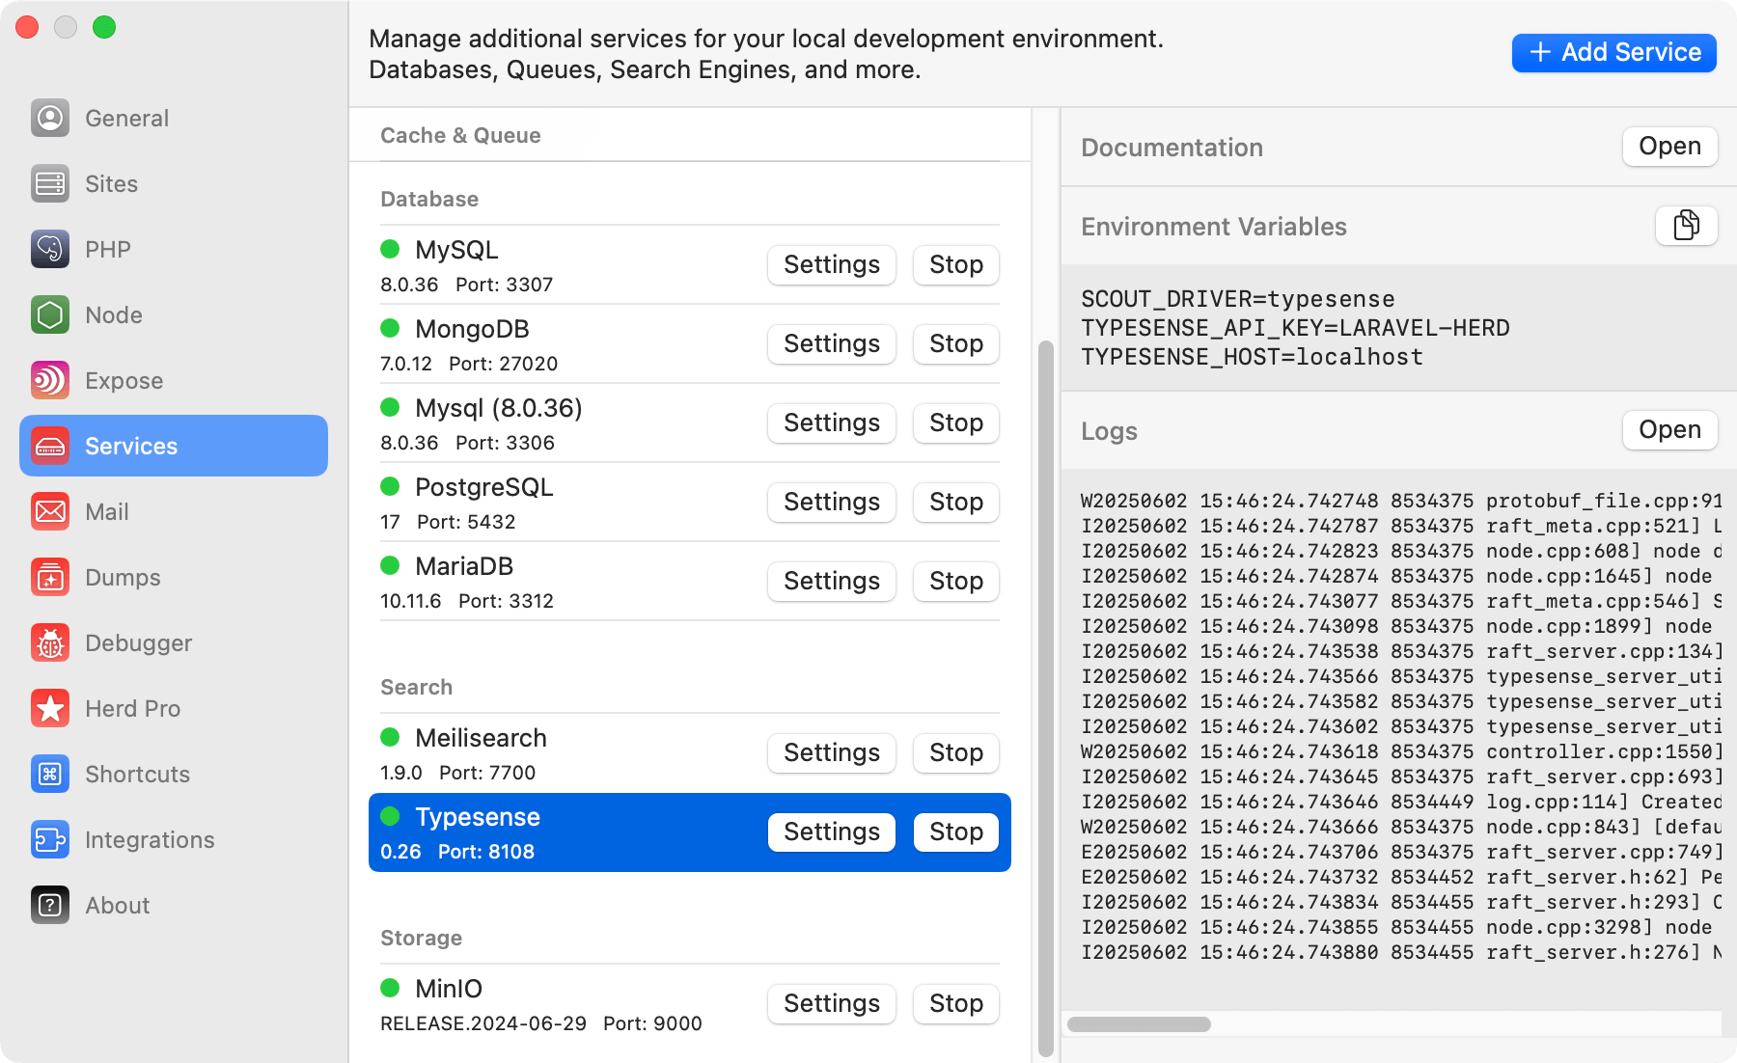The width and height of the screenshot is (1737, 1063).
Task: Click the Debugger bug icon
Action: (x=50, y=642)
